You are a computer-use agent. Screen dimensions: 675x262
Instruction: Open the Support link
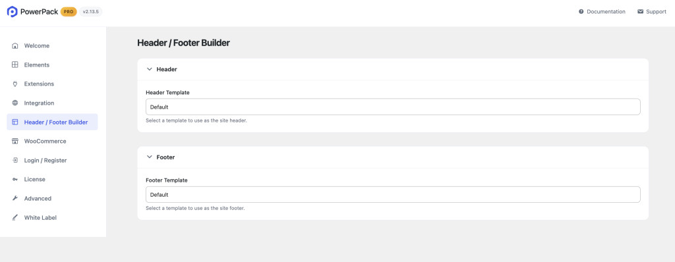click(x=652, y=12)
